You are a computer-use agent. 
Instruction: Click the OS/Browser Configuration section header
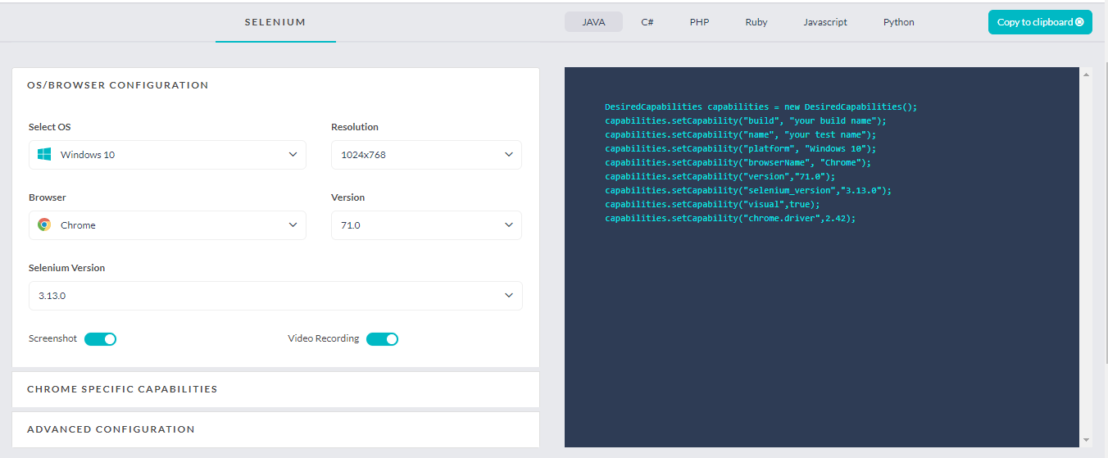point(118,85)
